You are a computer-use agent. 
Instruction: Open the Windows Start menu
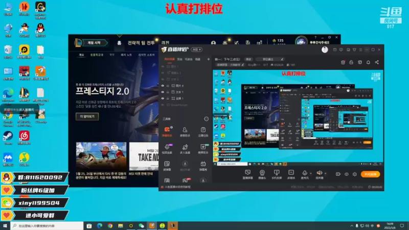coord(5,226)
